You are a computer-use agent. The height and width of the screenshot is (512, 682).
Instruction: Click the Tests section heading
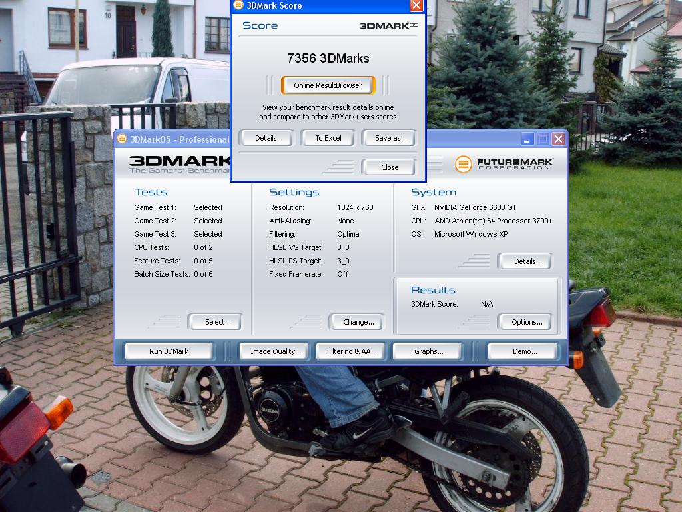tap(151, 192)
